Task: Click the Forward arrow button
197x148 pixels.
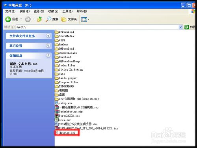Action: 28,19
